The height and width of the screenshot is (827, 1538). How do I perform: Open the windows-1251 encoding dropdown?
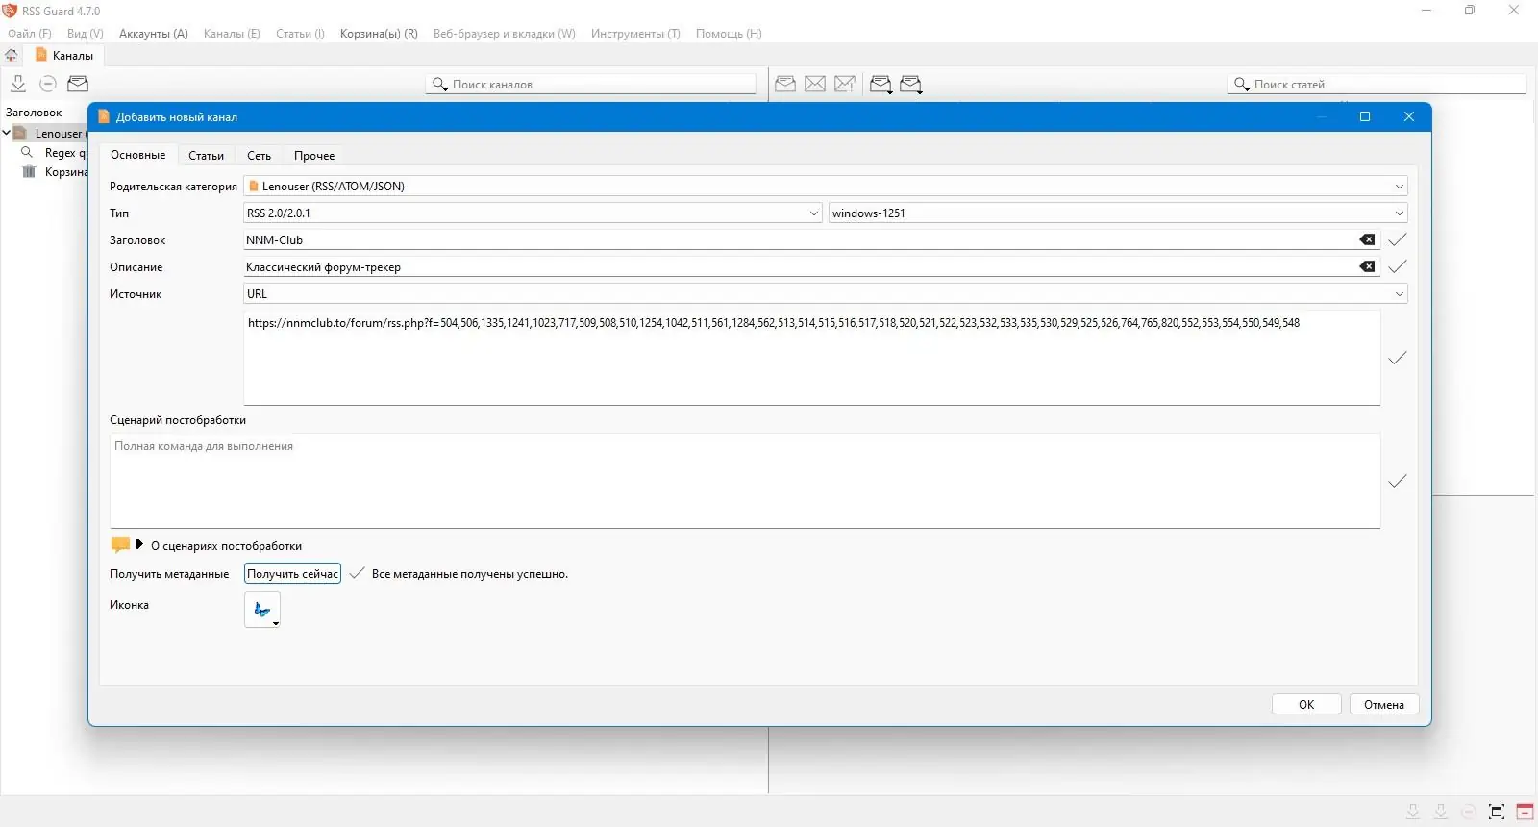point(1118,213)
